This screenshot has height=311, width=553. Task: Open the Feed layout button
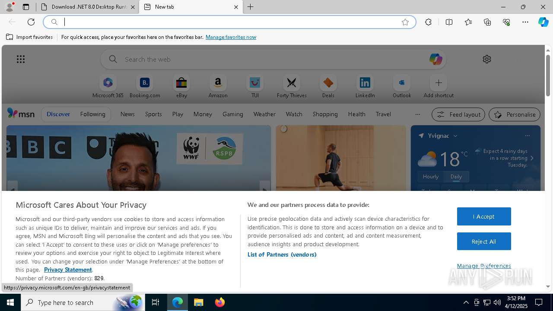(x=458, y=114)
